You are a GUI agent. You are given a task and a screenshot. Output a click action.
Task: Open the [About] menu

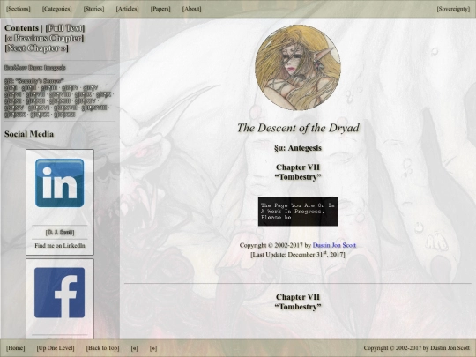click(191, 9)
